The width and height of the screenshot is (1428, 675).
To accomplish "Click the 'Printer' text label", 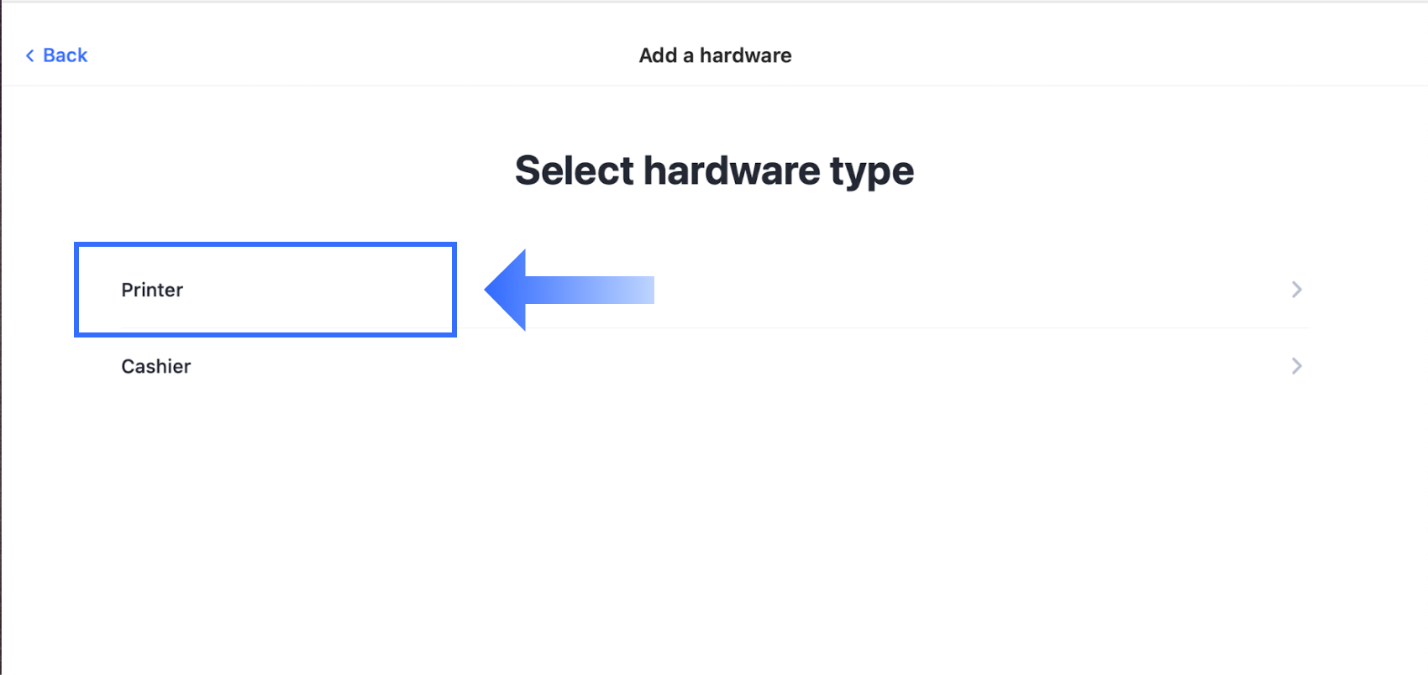I will click(152, 290).
